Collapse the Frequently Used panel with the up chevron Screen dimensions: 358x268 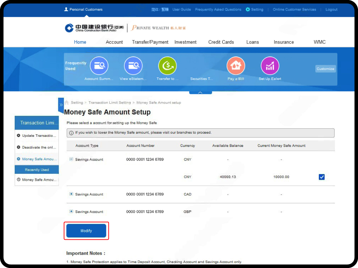[200, 92]
